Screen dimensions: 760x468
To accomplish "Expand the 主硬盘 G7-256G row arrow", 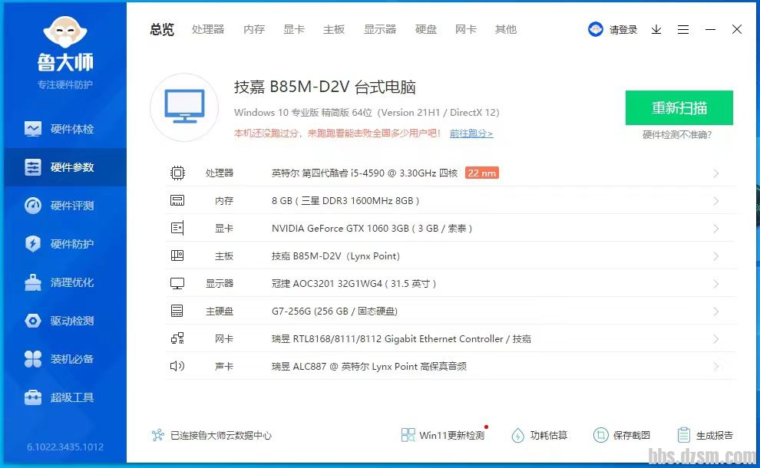I will tap(715, 311).
